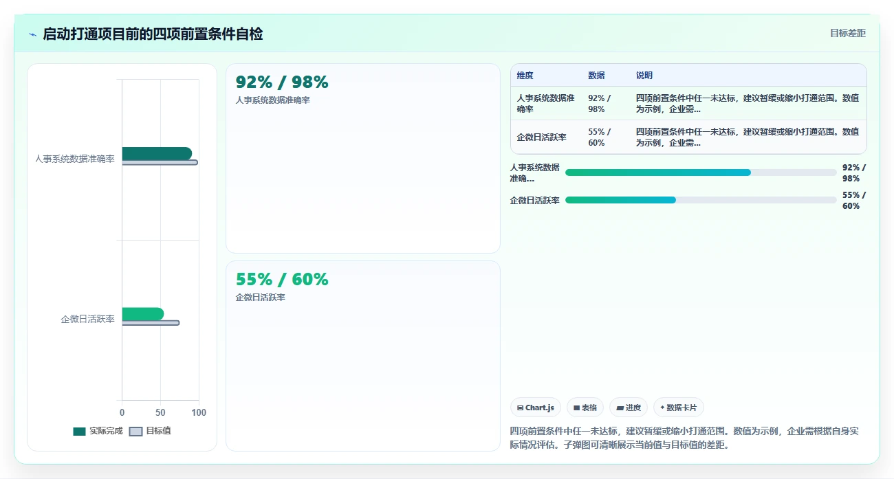This screenshot has height=479, width=894.
Task: Click the 企微日活跃率 label on the chart's y-axis
Action: click(88, 320)
